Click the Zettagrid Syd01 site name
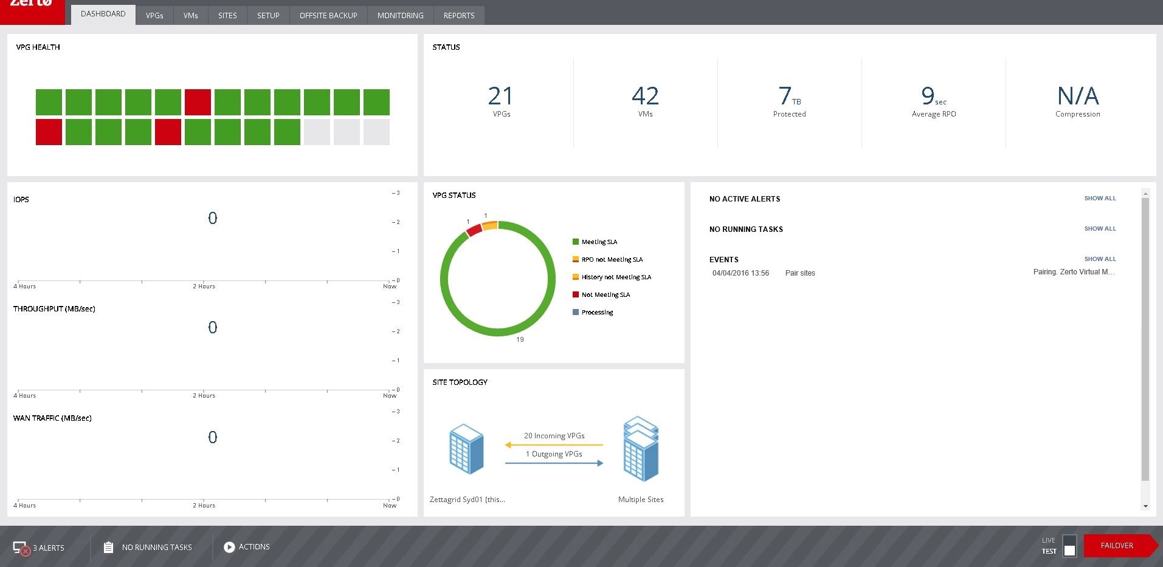Viewport: 1163px width, 567px height. pyautogui.click(x=468, y=500)
